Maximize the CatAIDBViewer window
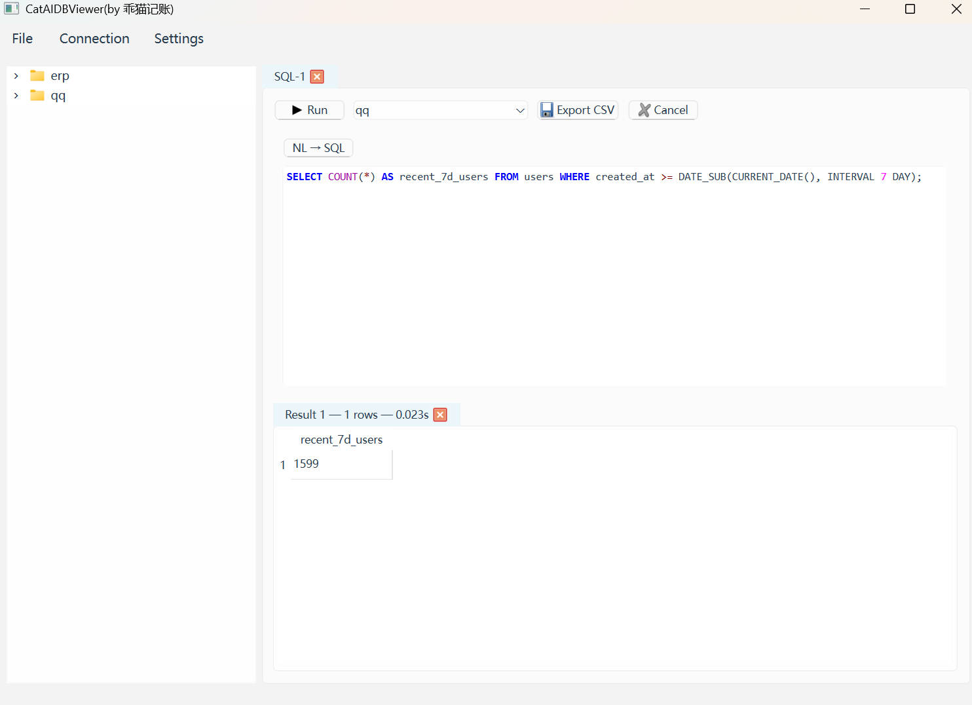Viewport: 972px width, 705px height. (910, 9)
